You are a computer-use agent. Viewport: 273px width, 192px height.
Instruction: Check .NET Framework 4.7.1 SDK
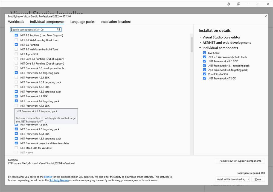16,106
